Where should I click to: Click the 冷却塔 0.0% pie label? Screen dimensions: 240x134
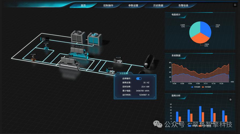pyautogui.click(x=183, y=26)
